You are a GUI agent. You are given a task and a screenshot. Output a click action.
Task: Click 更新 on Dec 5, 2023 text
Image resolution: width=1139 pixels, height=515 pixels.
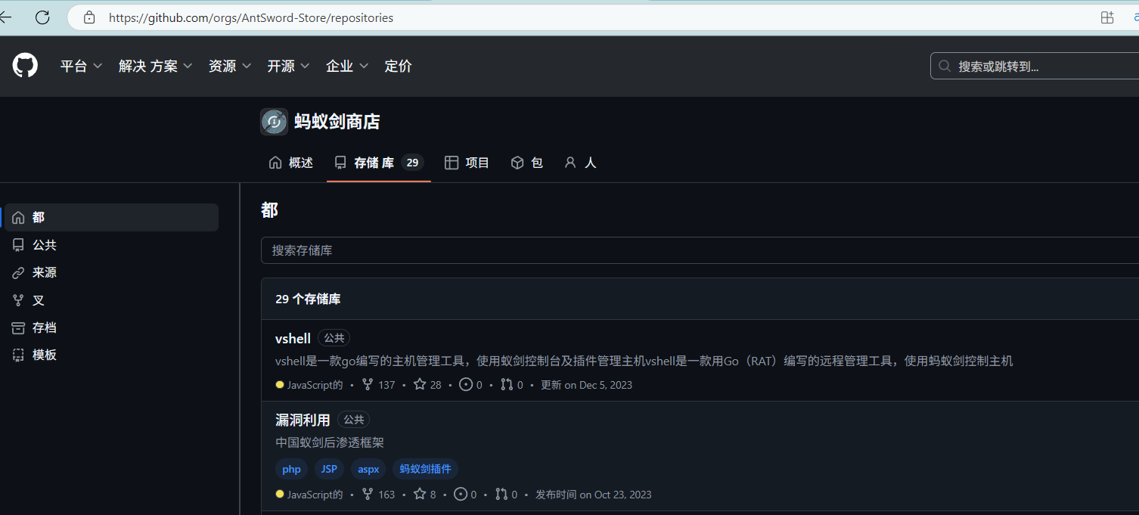click(586, 384)
